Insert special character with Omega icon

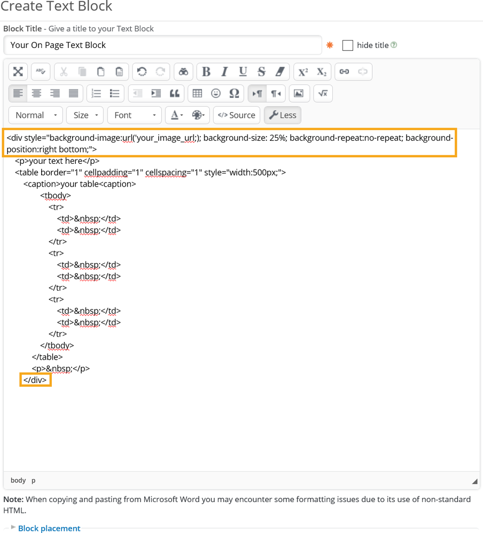[234, 93]
